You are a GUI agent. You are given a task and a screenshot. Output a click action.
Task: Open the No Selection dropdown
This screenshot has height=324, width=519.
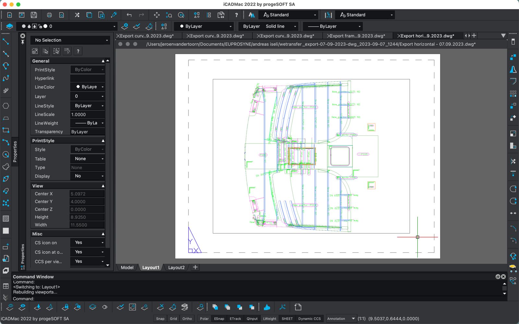pos(70,40)
